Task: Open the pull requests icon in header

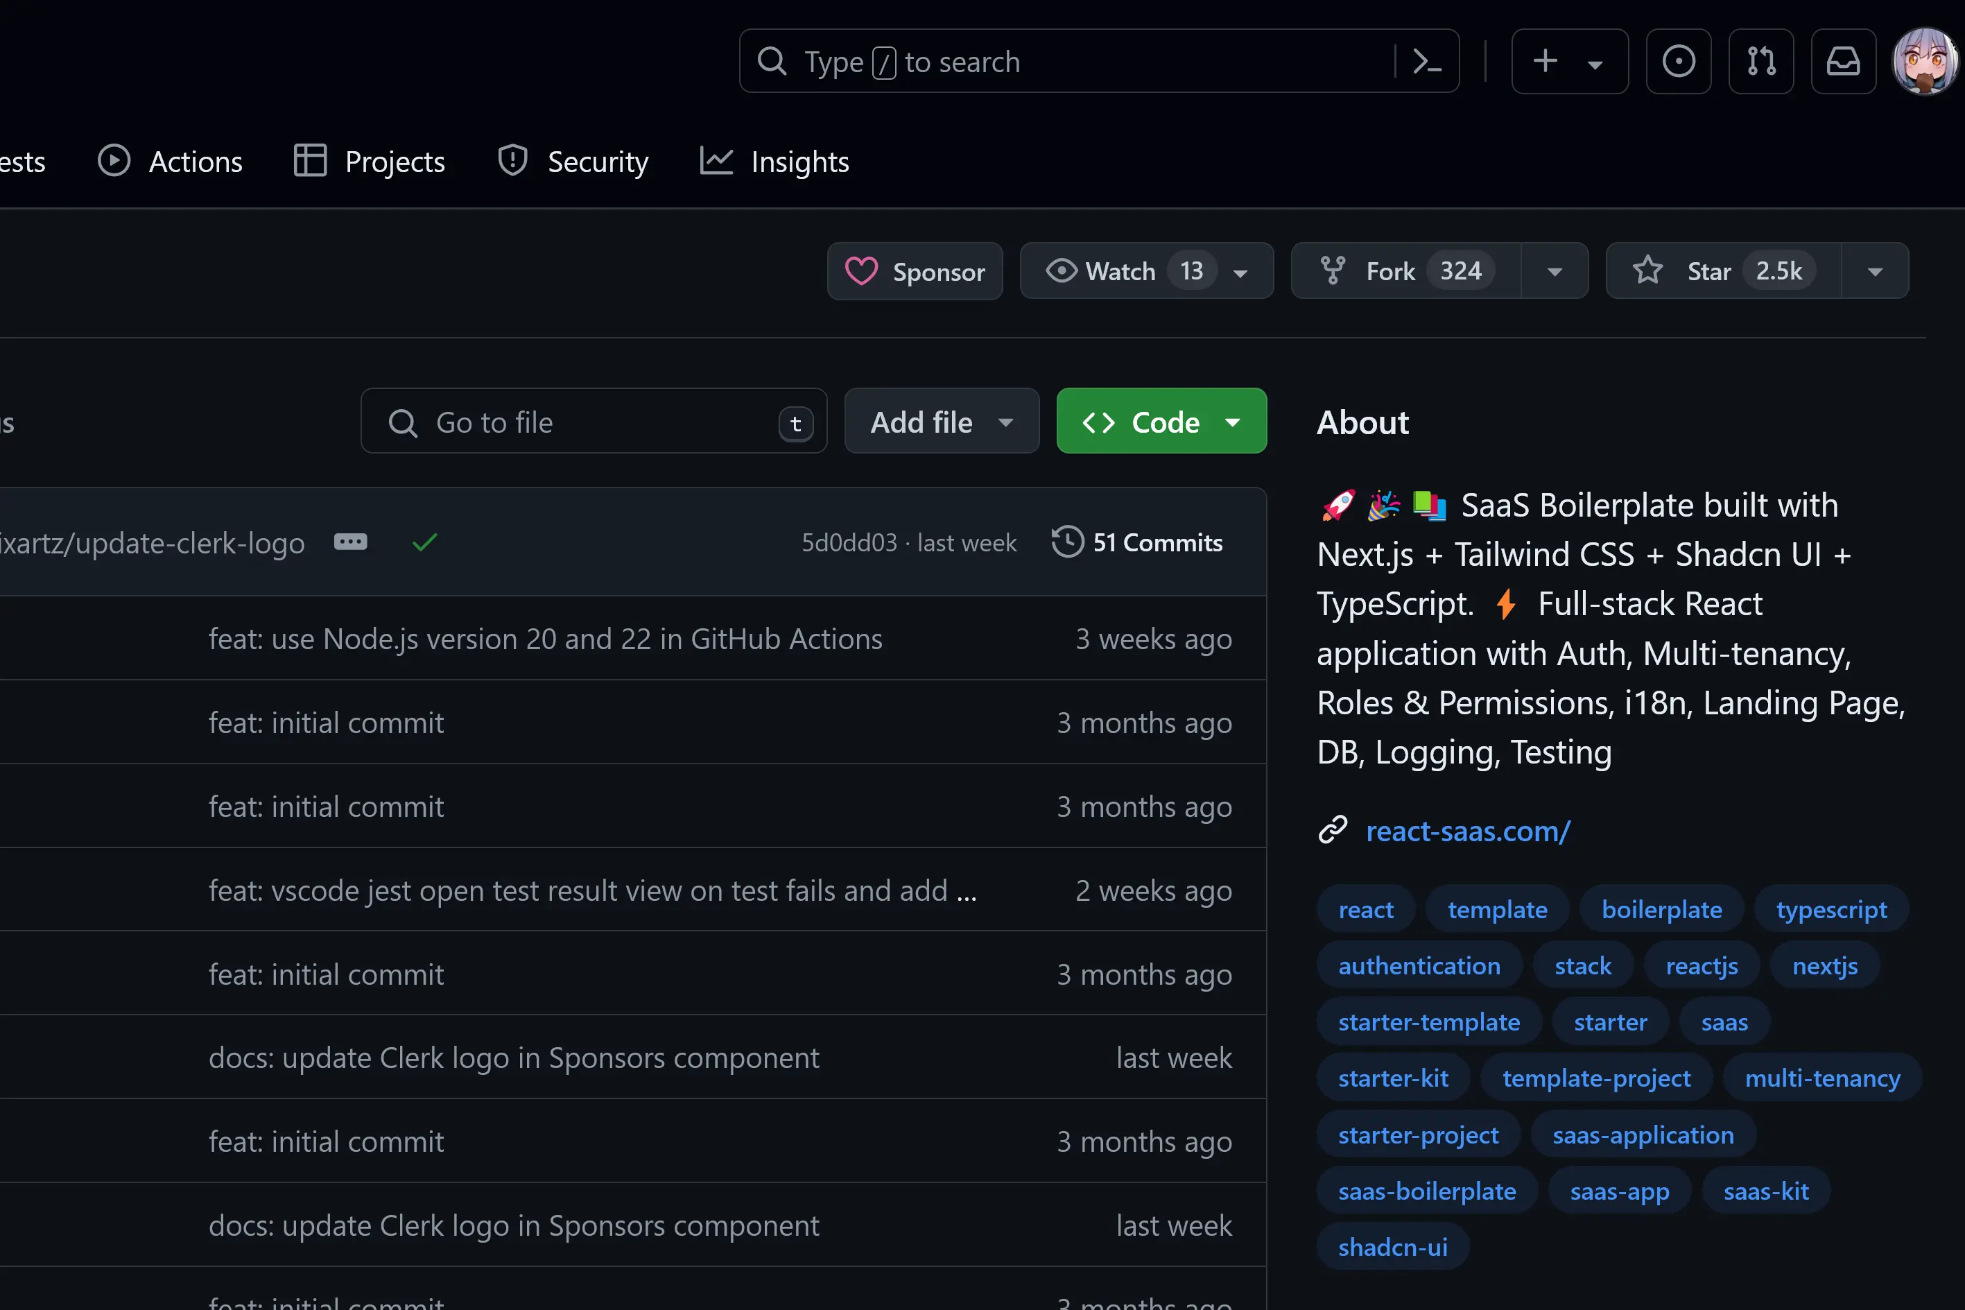Action: (1760, 61)
